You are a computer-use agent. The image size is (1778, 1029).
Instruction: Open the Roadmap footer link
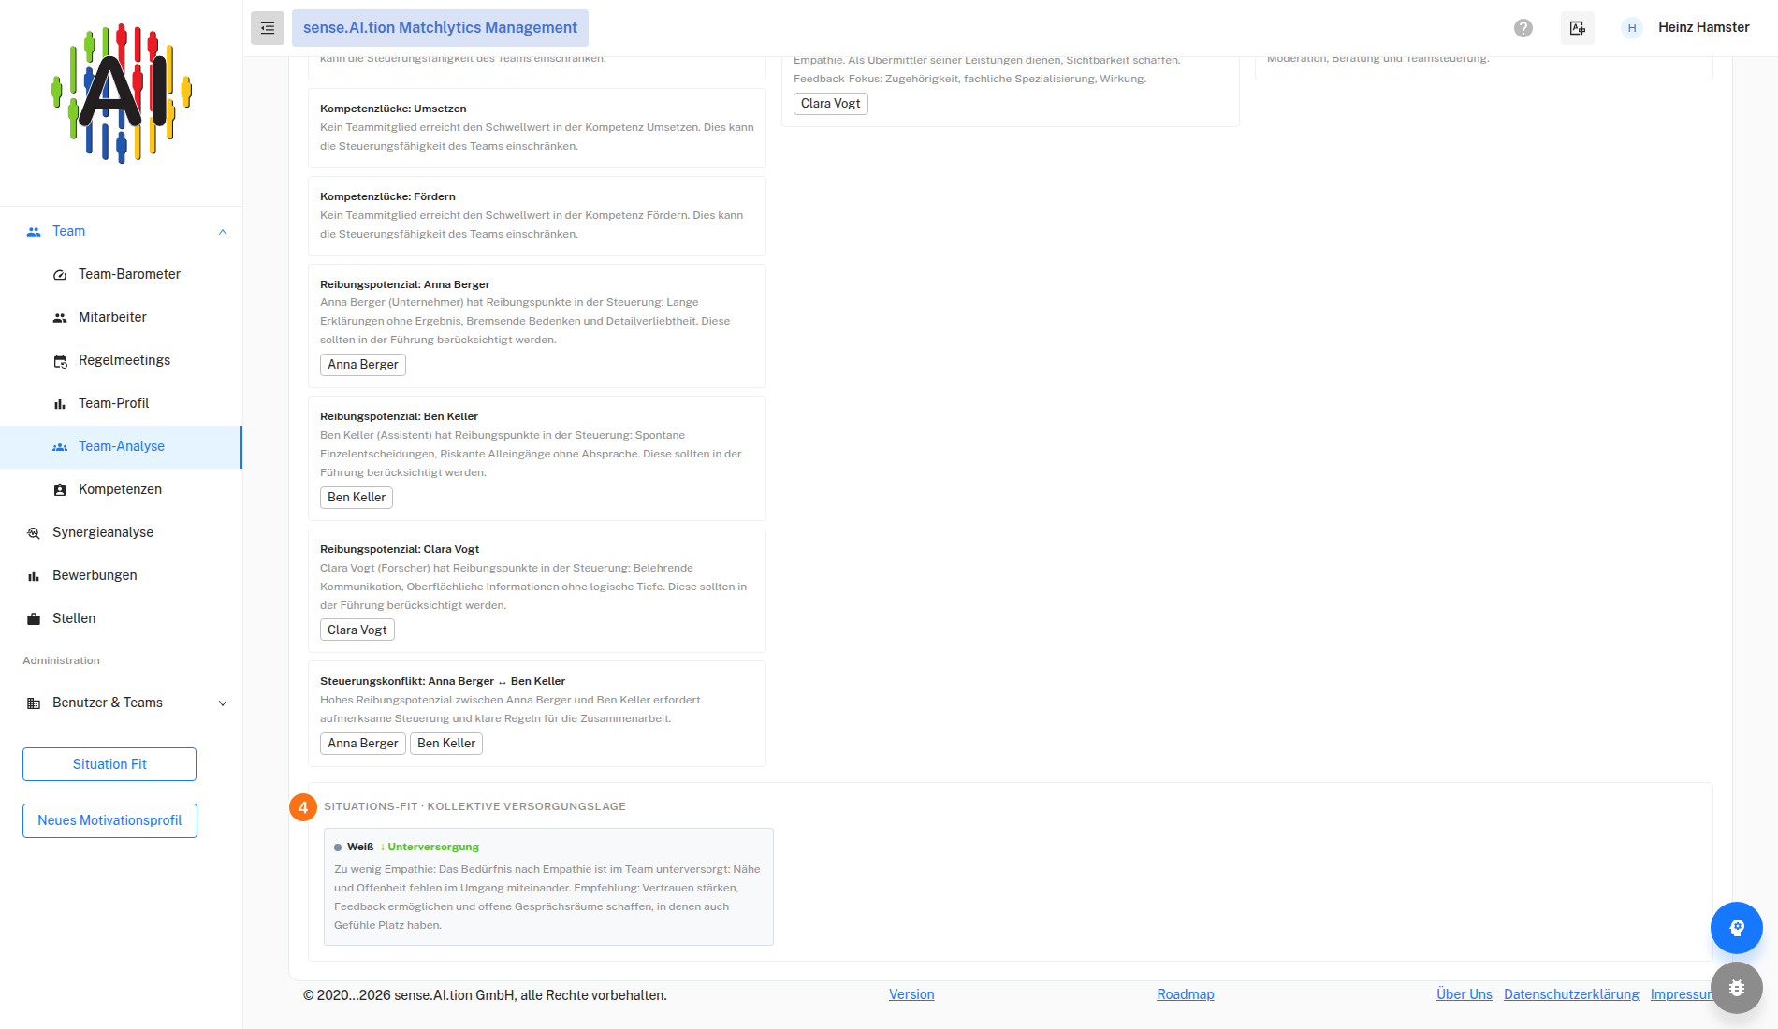1186,994
